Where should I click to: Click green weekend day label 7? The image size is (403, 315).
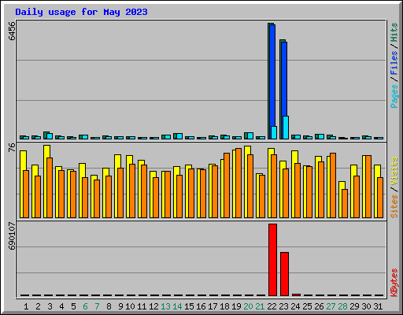[x=97, y=306]
